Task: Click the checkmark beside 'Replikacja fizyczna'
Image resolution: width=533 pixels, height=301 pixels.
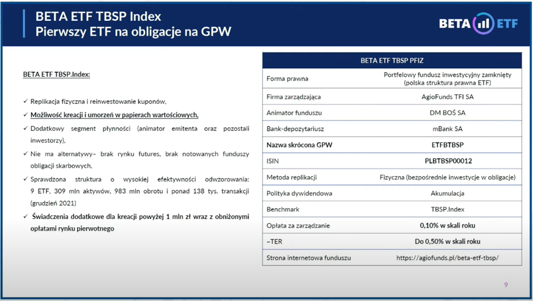Action: coord(26,102)
